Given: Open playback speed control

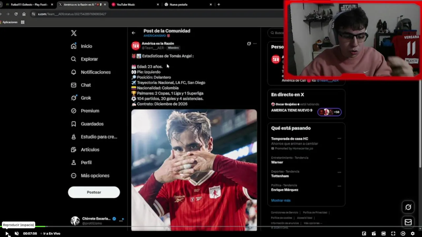Looking at the screenshot, I should coord(403,233).
